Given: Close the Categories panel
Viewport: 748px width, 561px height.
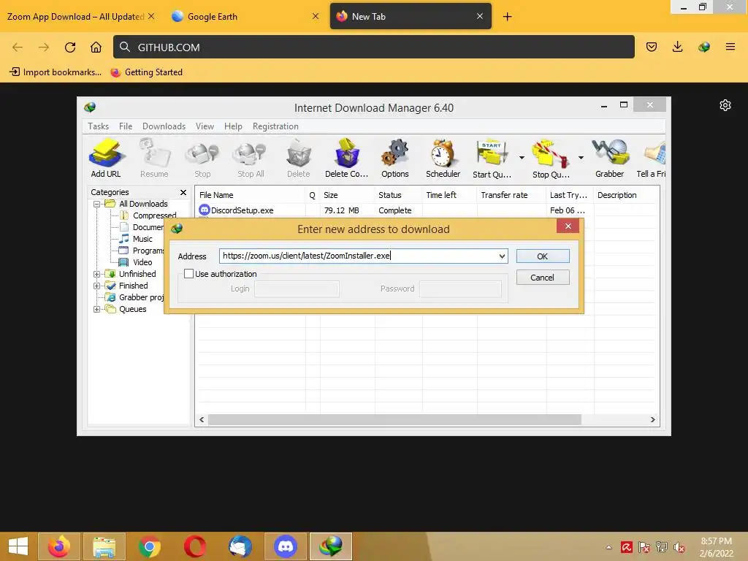Looking at the screenshot, I should (x=183, y=192).
